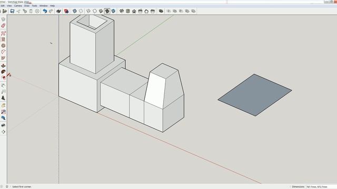This screenshot has height=189, width=337.
Task: Toggle X-Ray face style
Action: 75,11
